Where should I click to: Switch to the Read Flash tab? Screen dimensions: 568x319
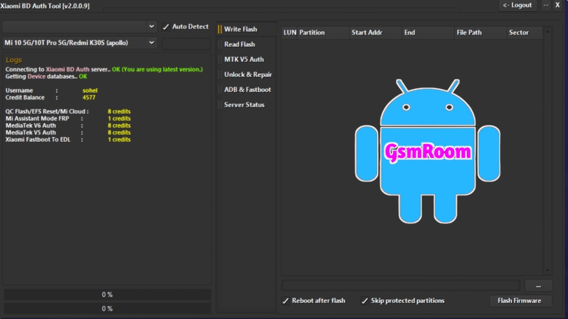239,44
